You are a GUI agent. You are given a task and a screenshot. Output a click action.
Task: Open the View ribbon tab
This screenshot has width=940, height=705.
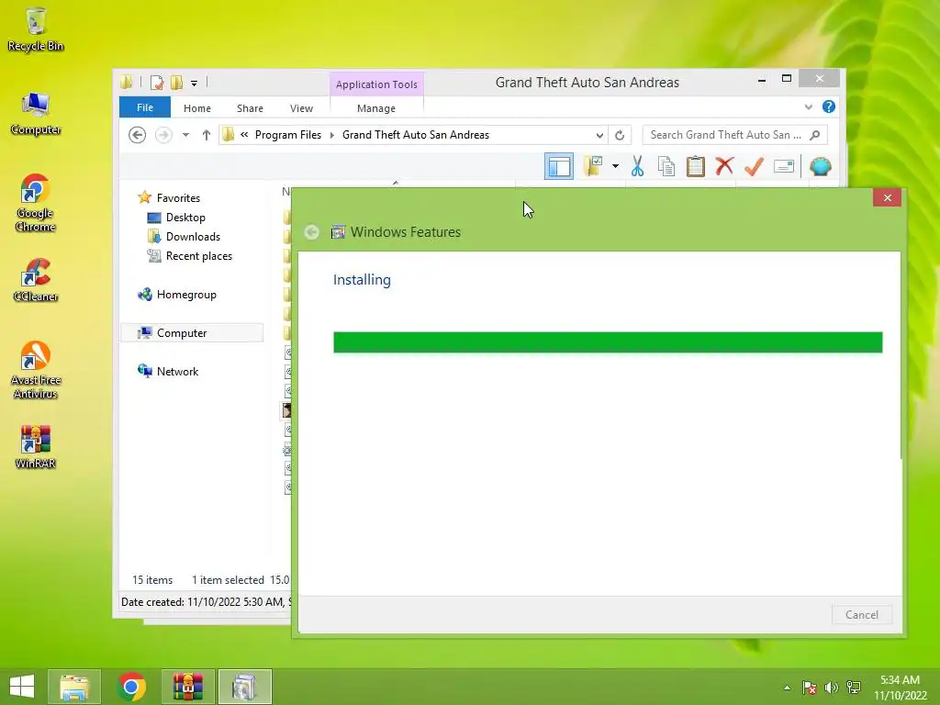point(301,108)
